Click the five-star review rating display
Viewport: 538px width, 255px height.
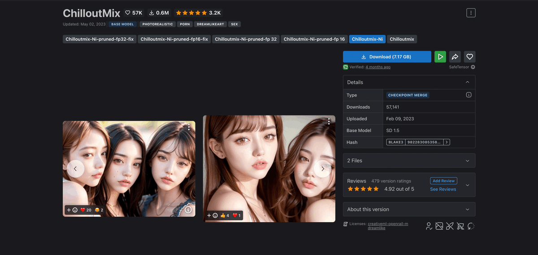point(363,189)
